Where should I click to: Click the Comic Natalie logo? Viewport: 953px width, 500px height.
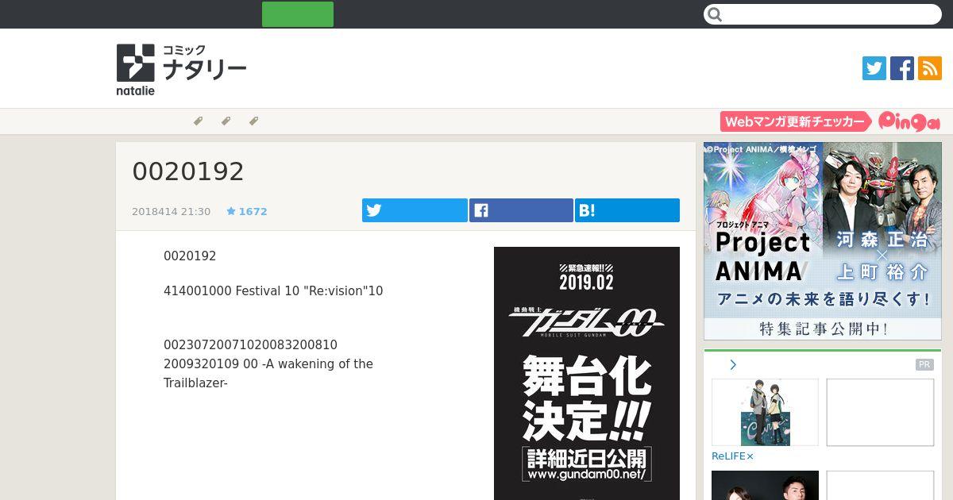[181, 69]
